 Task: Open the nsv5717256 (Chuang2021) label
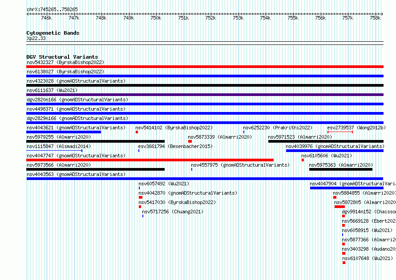click(173, 212)
